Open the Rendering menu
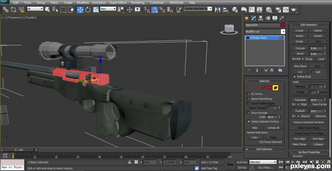The width and height of the screenshot is (332, 171). pyautogui.click(x=138, y=3)
